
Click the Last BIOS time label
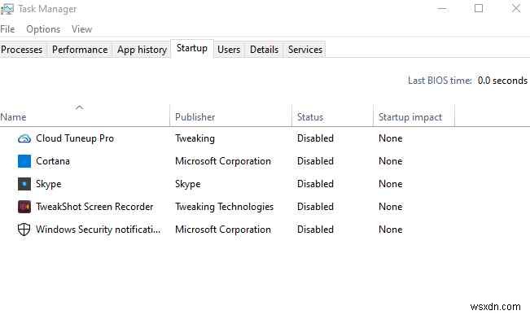(x=440, y=81)
